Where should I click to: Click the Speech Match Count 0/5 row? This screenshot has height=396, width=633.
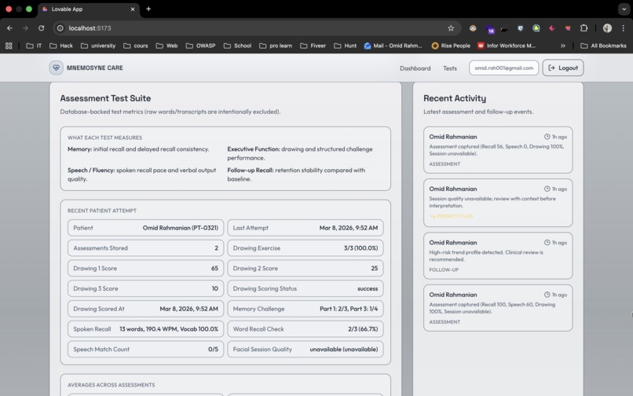146,349
